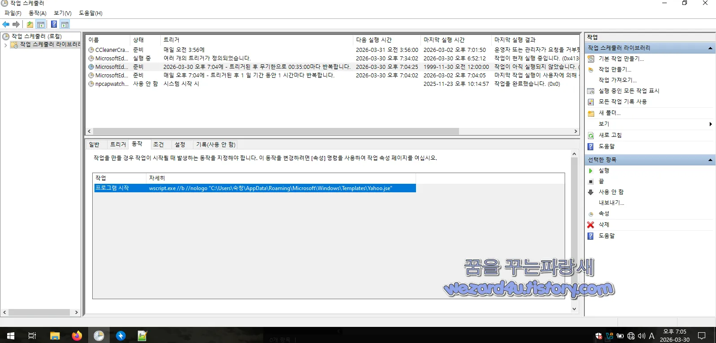This screenshot has width=716, height=343.
Task: Click the wscript.exe Yahoo.jse action details
Action: pos(270,188)
